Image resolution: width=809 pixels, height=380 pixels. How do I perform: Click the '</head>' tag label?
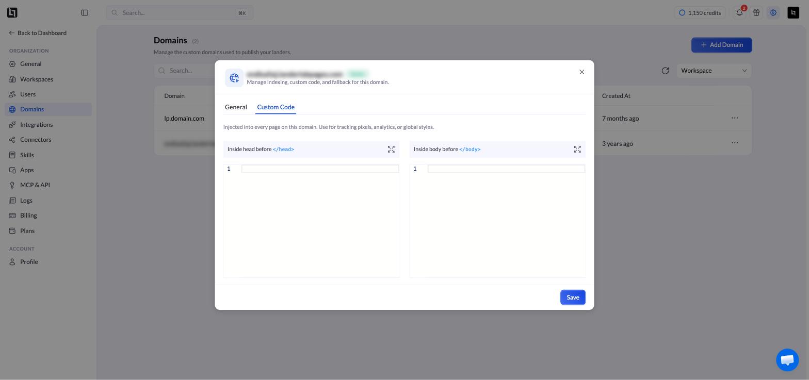pyautogui.click(x=283, y=150)
